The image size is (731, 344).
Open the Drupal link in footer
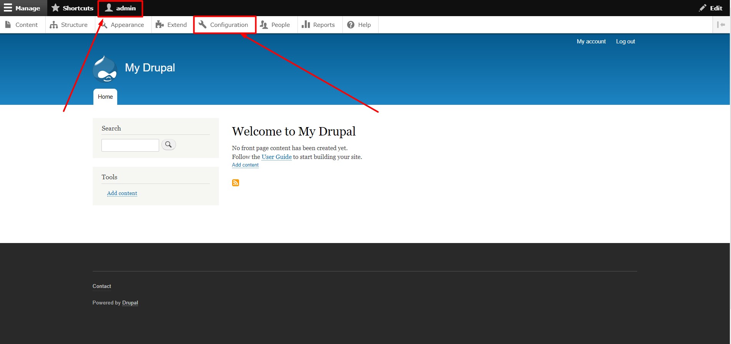coord(130,303)
